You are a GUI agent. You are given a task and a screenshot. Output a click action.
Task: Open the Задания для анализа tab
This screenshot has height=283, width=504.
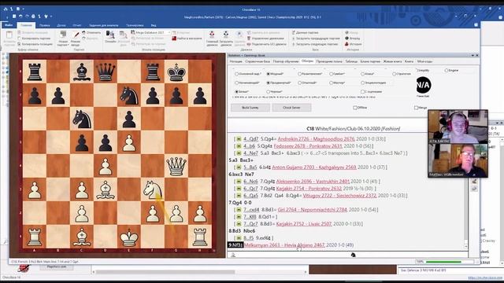103,25
